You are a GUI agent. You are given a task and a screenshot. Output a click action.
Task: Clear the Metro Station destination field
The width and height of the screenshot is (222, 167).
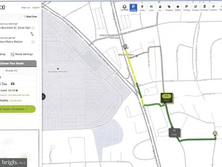click(x=33, y=42)
